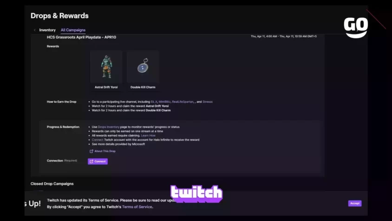The height and width of the screenshot is (221, 392).
Task: Click the icon inside the Connect button
Action: (x=91, y=161)
